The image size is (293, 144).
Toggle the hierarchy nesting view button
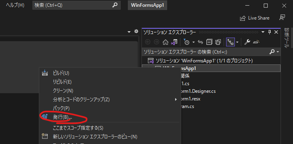click(230, 42)
